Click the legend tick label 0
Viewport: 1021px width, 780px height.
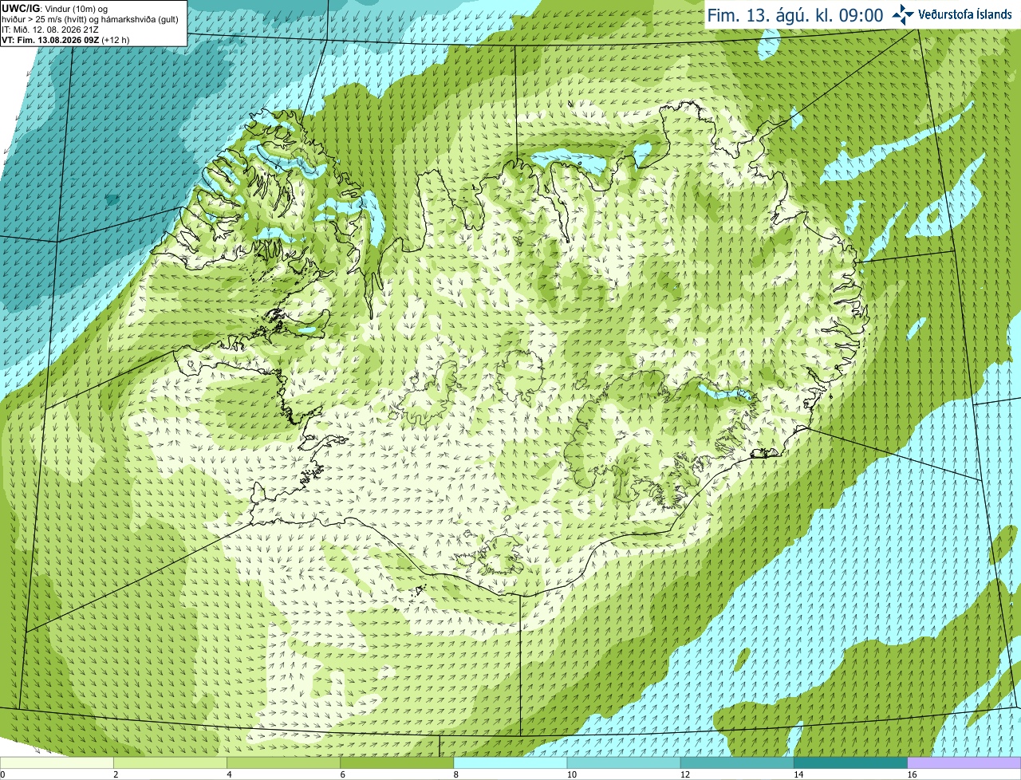coord(2,774)
